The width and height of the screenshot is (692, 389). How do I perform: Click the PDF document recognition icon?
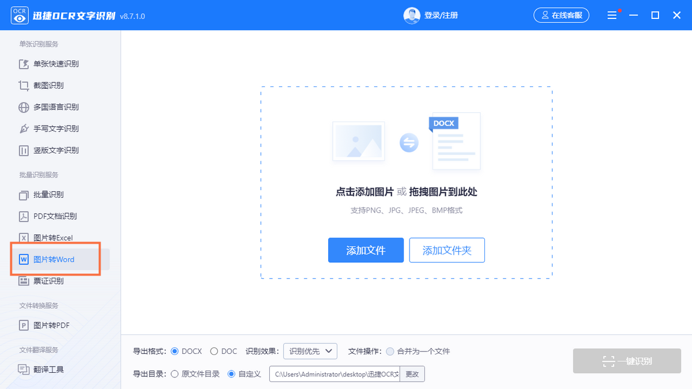[24, 216]
